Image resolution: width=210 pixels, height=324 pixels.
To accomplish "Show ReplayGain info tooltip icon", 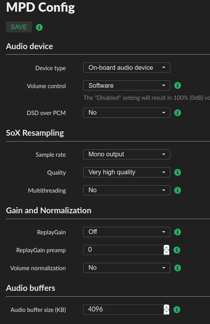I will click(177, 232).
